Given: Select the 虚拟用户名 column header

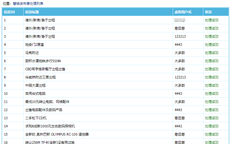Looking at the screenshot, I should coord(183,12).
